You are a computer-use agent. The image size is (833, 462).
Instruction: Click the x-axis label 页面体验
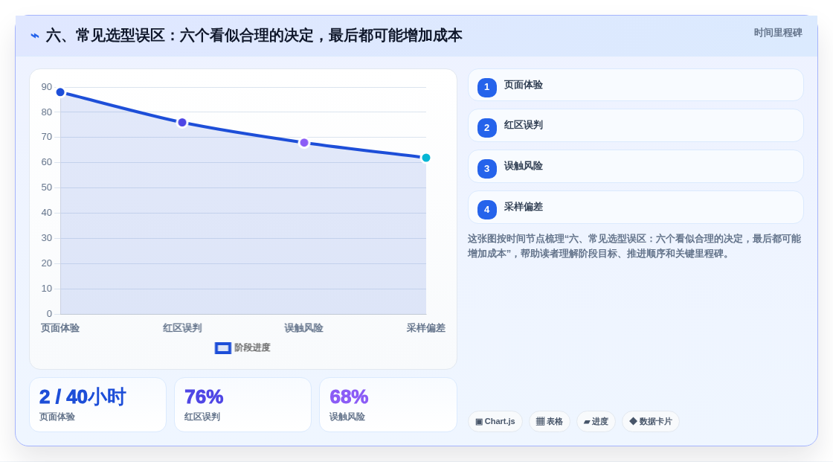pos(60,328)
